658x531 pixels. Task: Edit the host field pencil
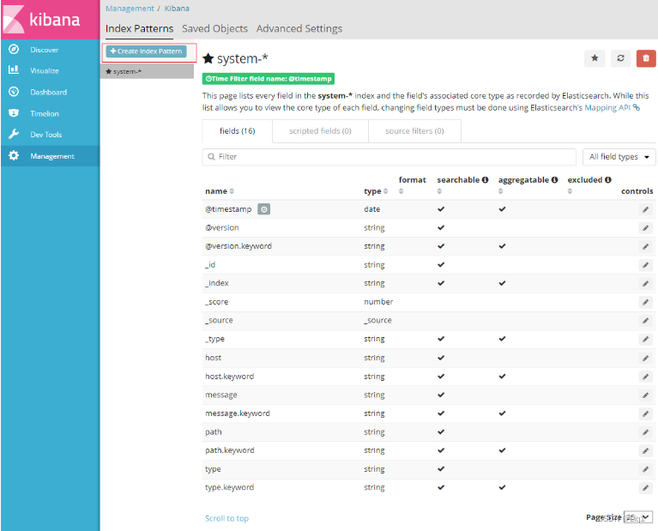point(645,358)
